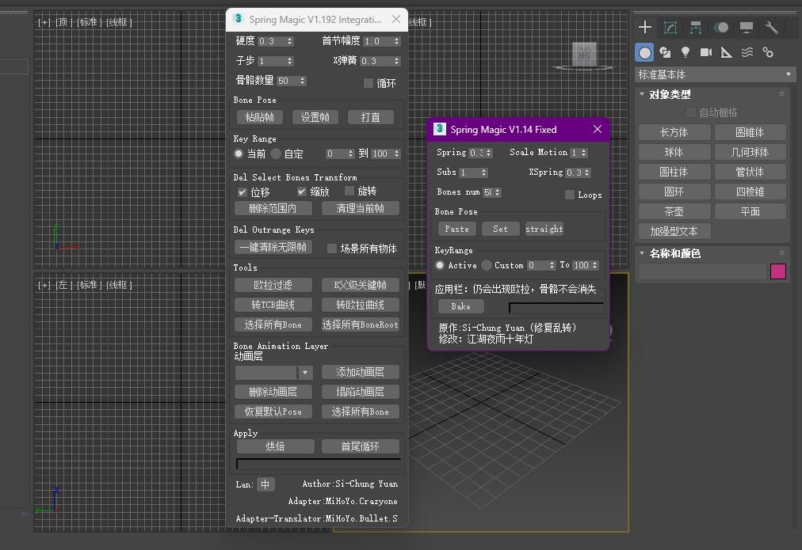Check the 旋转 checkbox
802x550 pixels.
(349, 191)
